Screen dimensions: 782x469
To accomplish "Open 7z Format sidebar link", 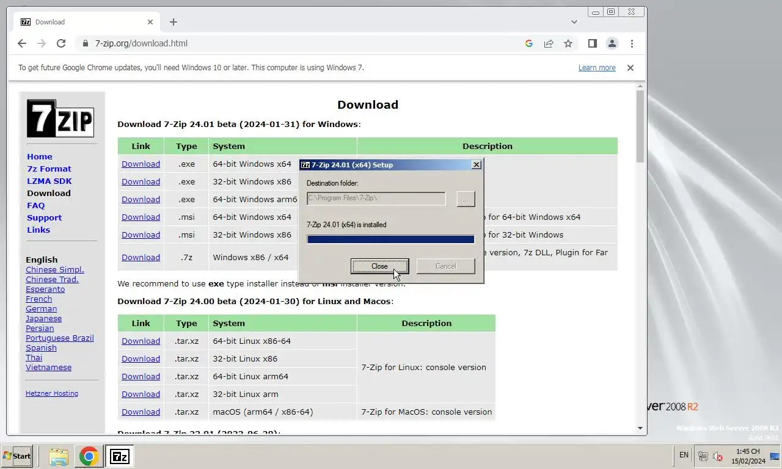I will pyautogui.click(x=49, y=169).
